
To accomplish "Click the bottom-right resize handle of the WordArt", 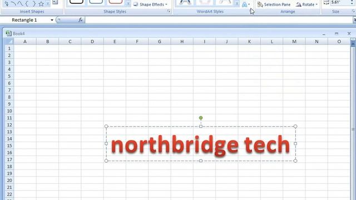I will coord(295,161).
